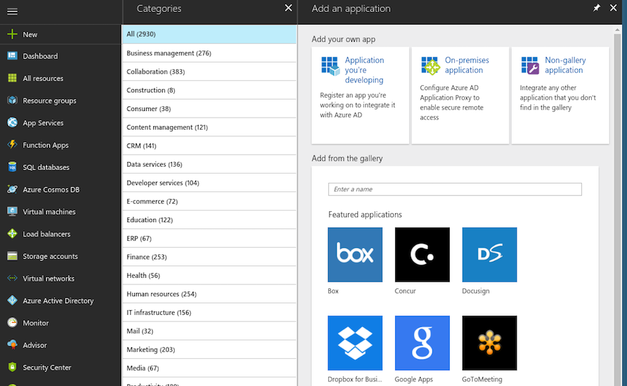Click the green plus New icon

[x=12, y=35]
